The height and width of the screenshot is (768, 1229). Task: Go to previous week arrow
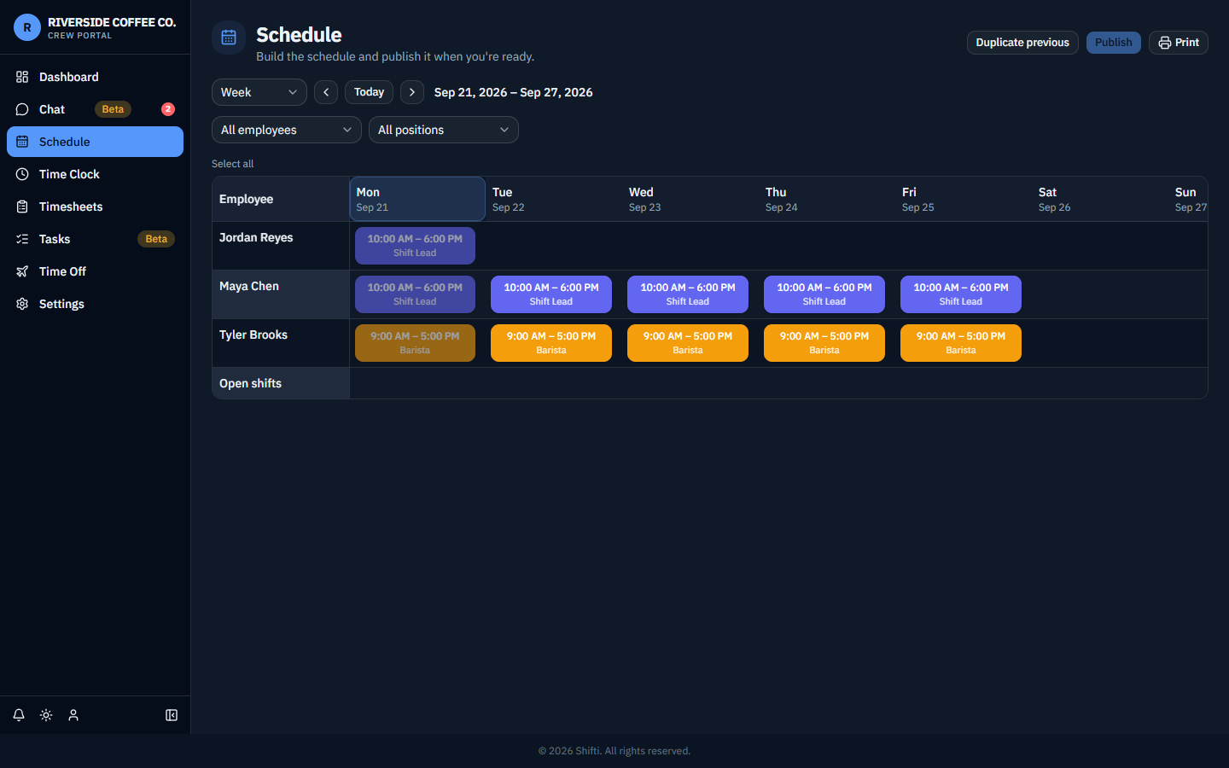pyautogui.click(x=326, y=92)
